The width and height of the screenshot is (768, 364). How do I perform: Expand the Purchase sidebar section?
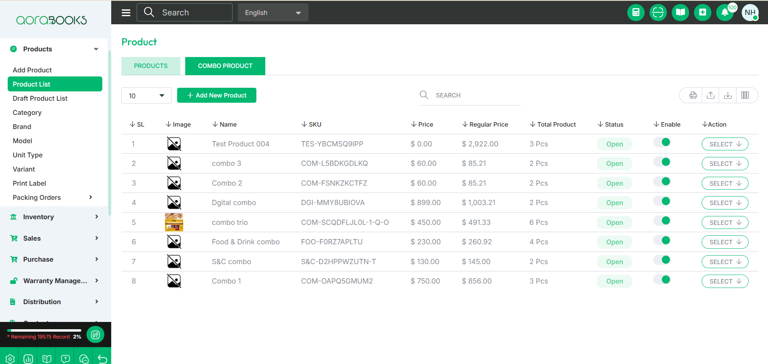tap(54, 259)
